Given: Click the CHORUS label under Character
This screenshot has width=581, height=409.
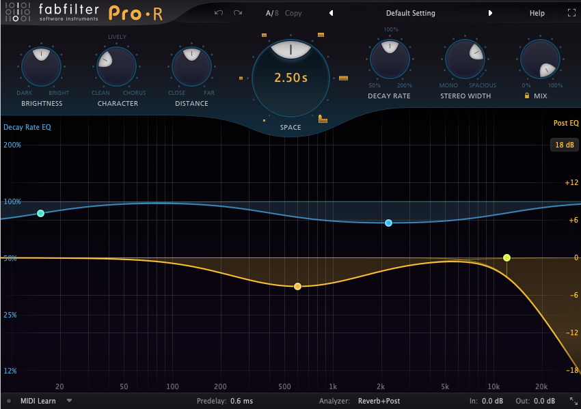Looking at the screenshot, I should [134, 93].
